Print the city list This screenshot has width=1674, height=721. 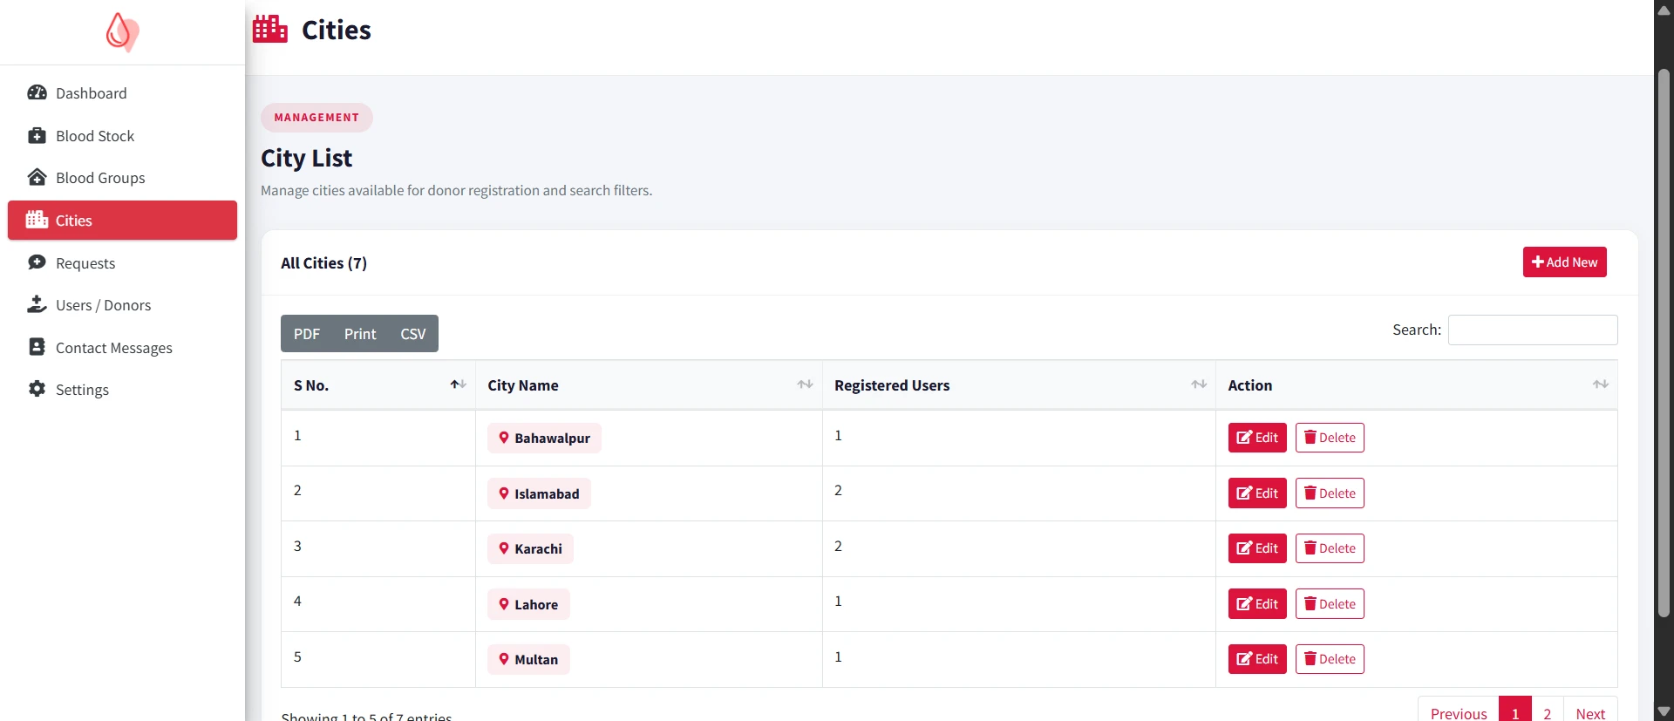360,334
